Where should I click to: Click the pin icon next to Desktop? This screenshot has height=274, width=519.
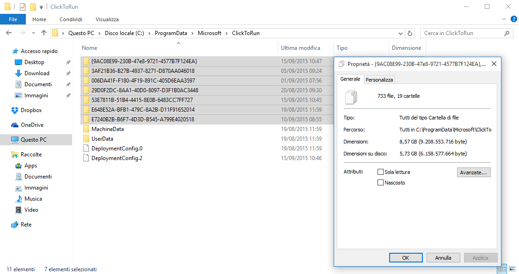[x=68, y=62]
